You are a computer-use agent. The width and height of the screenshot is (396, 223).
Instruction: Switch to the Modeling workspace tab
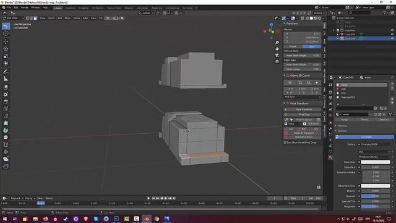pyautogui.click(x=70, y=8)
